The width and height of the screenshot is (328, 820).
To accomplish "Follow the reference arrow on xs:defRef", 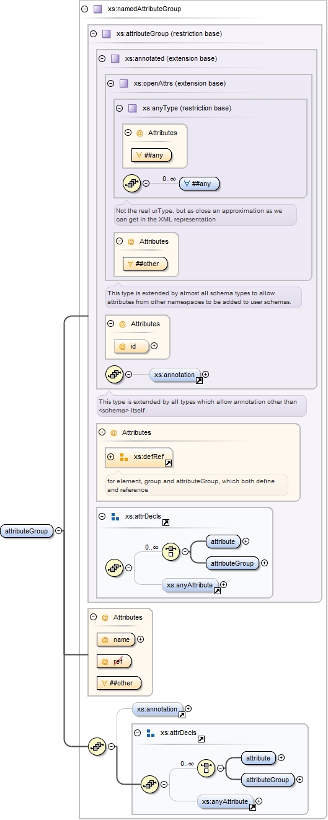I will click(x=167, y=463).
